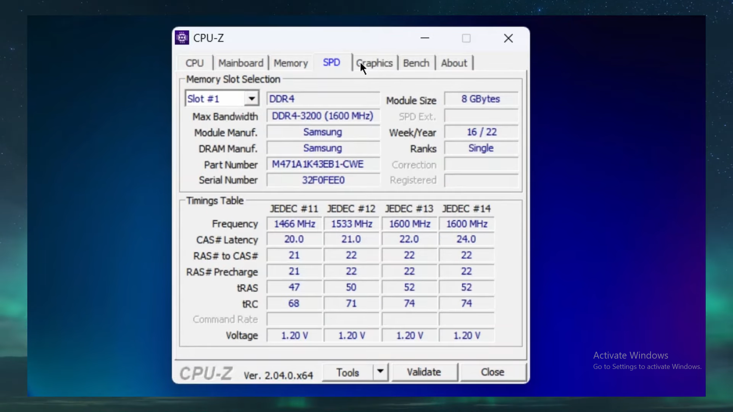Close CPU-Z with the title bar X
Screen dimensions: 733x412
coord(508,38)
